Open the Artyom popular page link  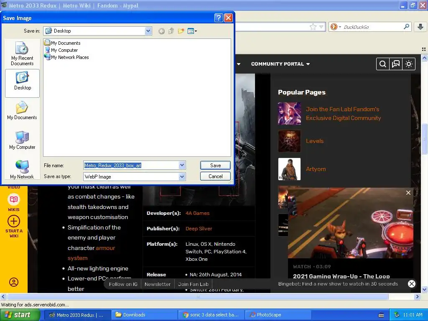[316, 169]
